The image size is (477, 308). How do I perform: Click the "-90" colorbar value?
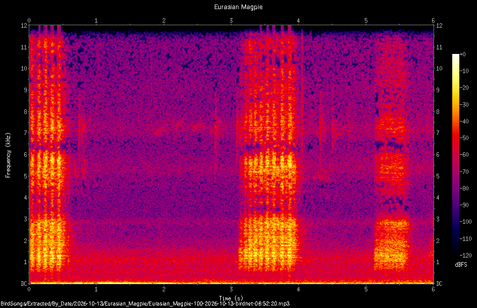click(x=464, y=205)
